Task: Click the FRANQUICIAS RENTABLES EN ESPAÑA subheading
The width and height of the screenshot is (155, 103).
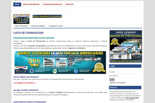Action: [x=34, y=38]
